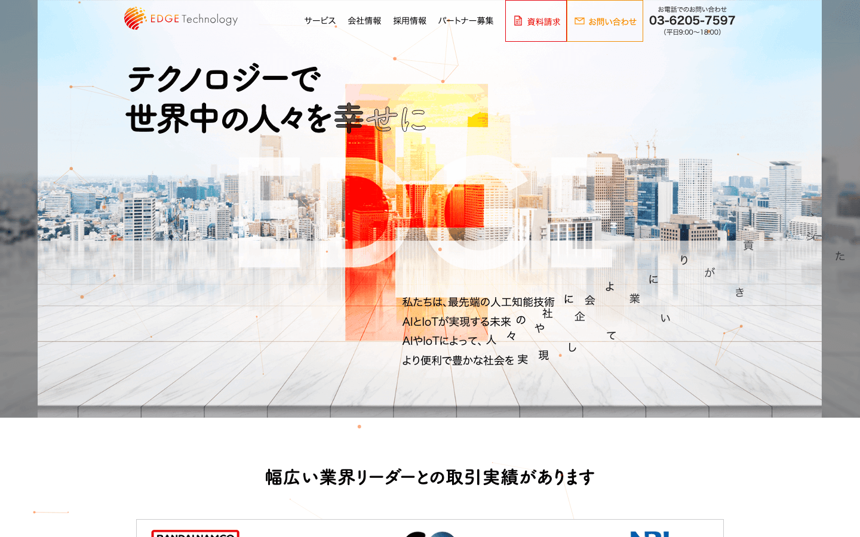This screenshot has width=860, height=537.
Task: Open the サービス menu item
Action: pyautogui.click(x=320, y=21)
